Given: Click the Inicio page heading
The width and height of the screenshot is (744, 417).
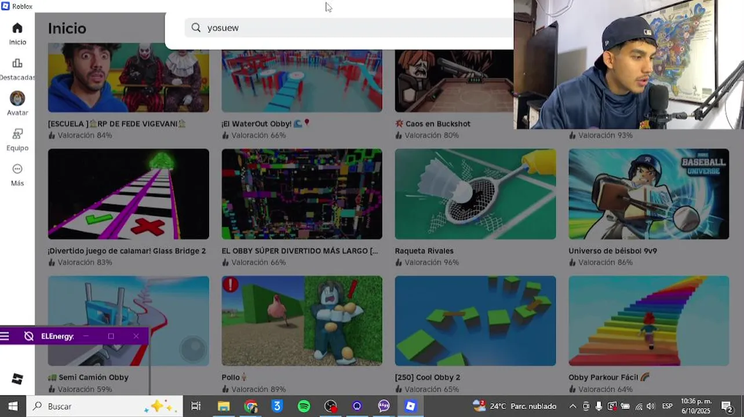Looking at the screenshot, I should tap(67, 28).
